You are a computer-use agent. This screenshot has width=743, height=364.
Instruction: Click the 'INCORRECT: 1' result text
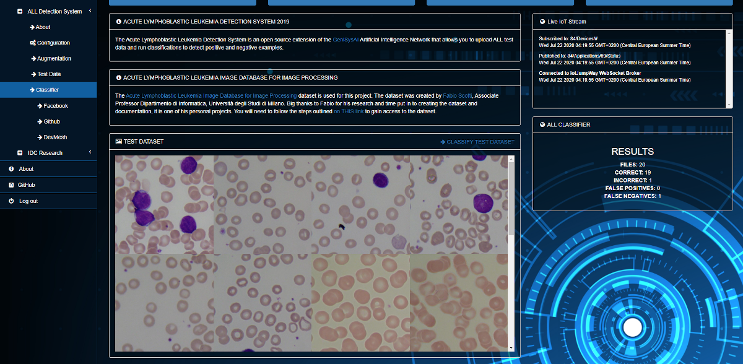(633, 180)
